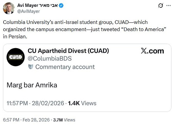View the 3.7M Views analytics
Viewport: 172px width, 125px height.
(x=64, y=120)
